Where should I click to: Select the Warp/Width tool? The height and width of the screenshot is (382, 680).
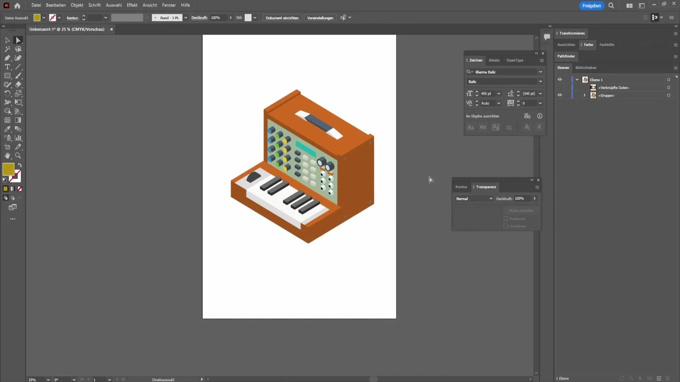7,102
